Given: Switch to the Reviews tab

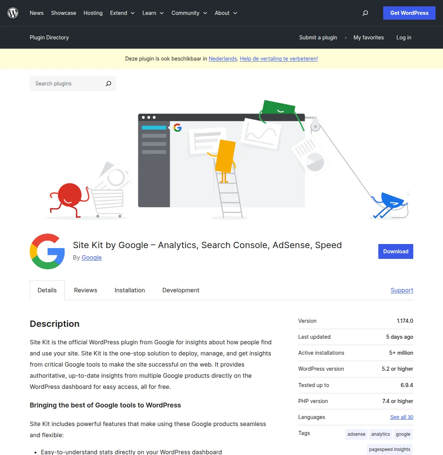Looking at the screenshot, I should [85, 290].
